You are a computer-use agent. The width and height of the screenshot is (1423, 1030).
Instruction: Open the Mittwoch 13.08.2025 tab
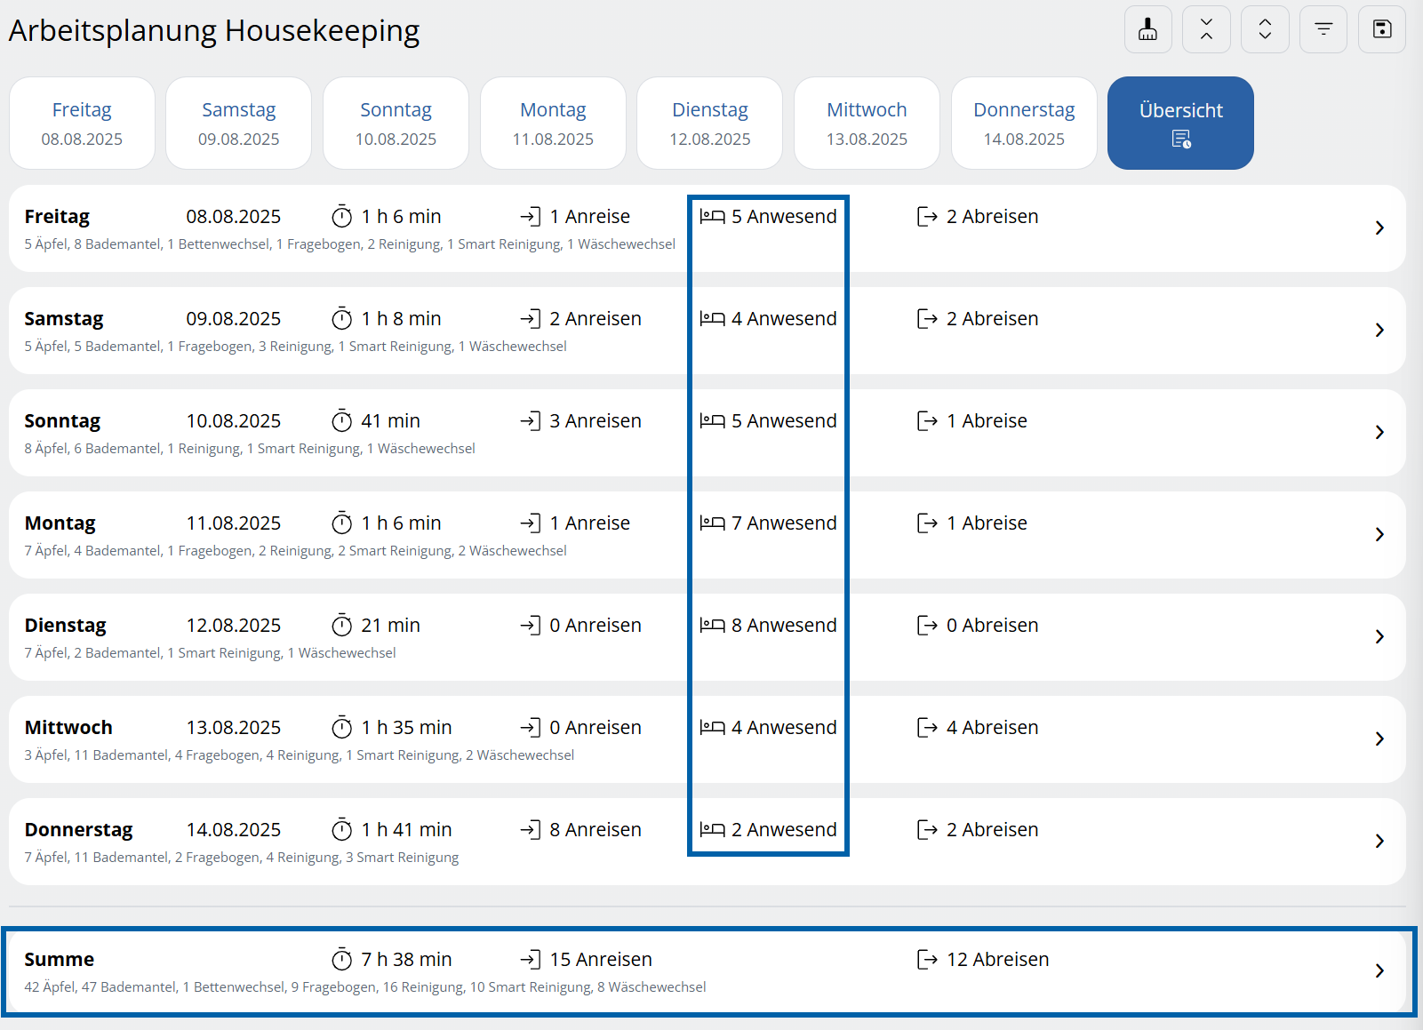[x=867, y=123]
